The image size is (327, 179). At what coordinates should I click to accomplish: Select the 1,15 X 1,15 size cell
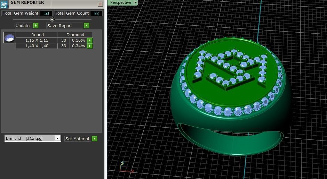point(37,40)
